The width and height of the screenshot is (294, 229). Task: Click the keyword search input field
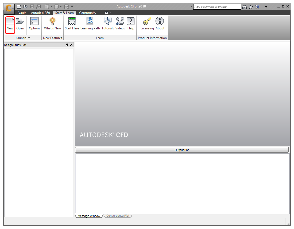pyautogui.click(x=217, y=7)
